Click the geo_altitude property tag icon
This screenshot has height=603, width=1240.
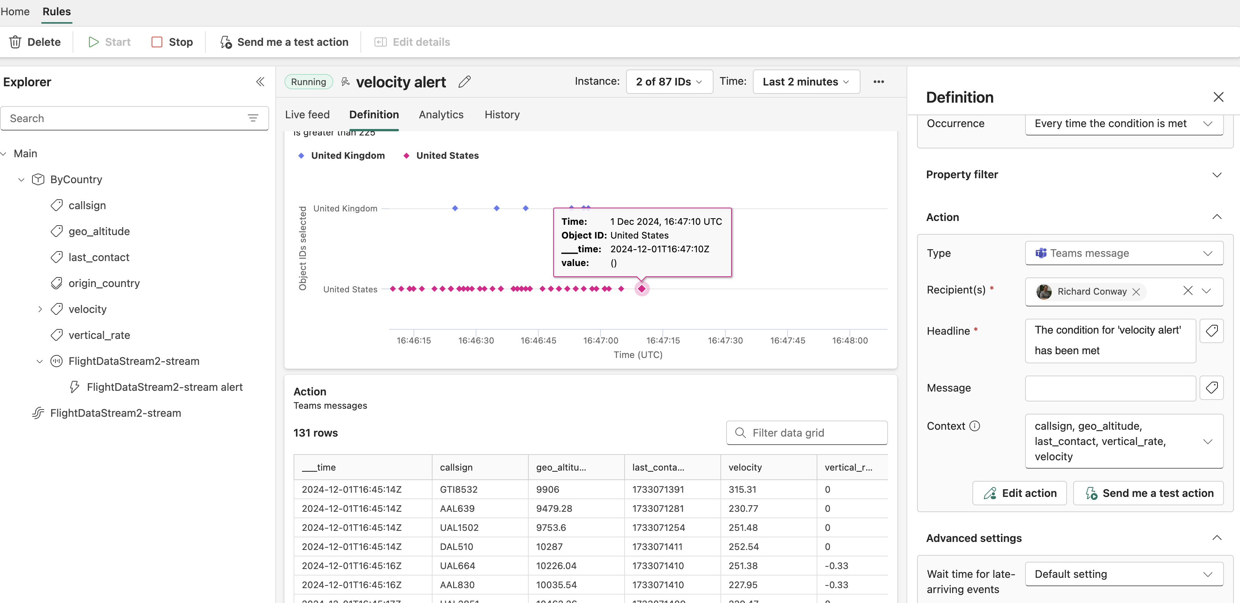[57, 232]
